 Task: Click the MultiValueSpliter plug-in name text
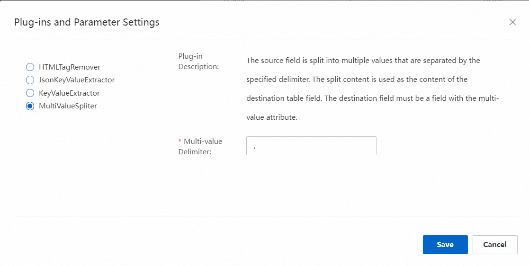tap(68, 106)
